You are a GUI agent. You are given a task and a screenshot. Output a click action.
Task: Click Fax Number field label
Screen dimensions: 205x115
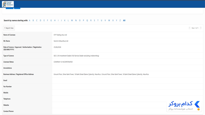click(x=8, y=86)
